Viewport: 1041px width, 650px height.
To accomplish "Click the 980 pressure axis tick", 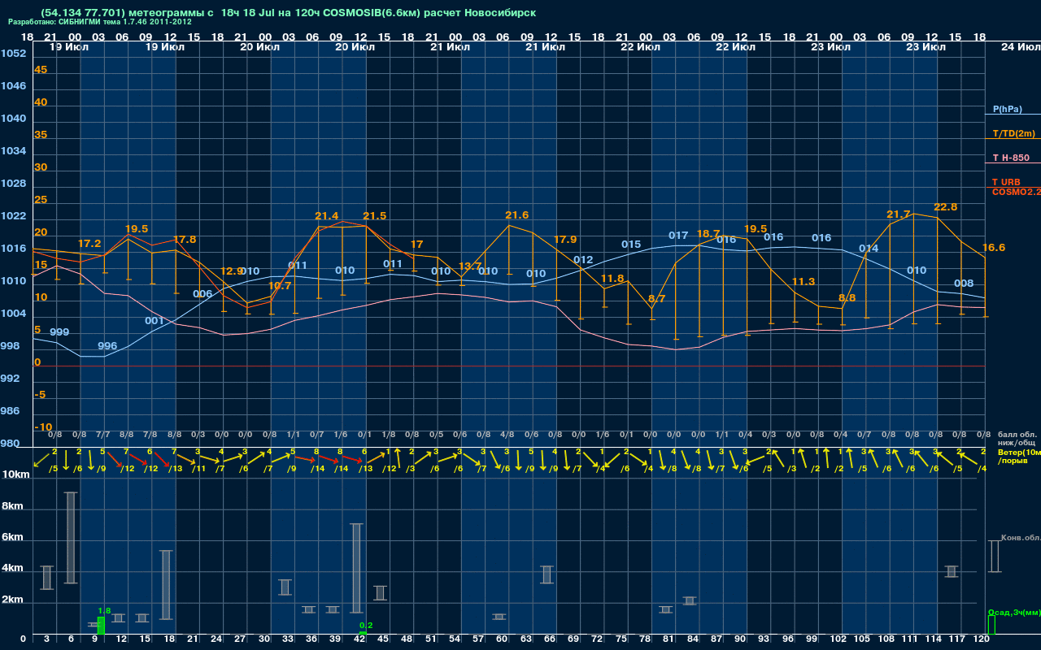I will pyautogui.click(x=10, y=444).
